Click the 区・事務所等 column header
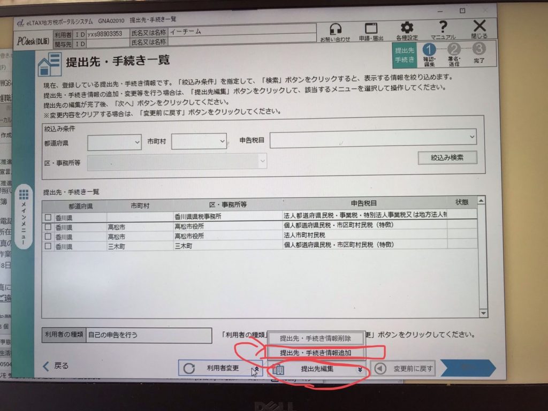Viewport: 548px width, 411px height. 227,204
